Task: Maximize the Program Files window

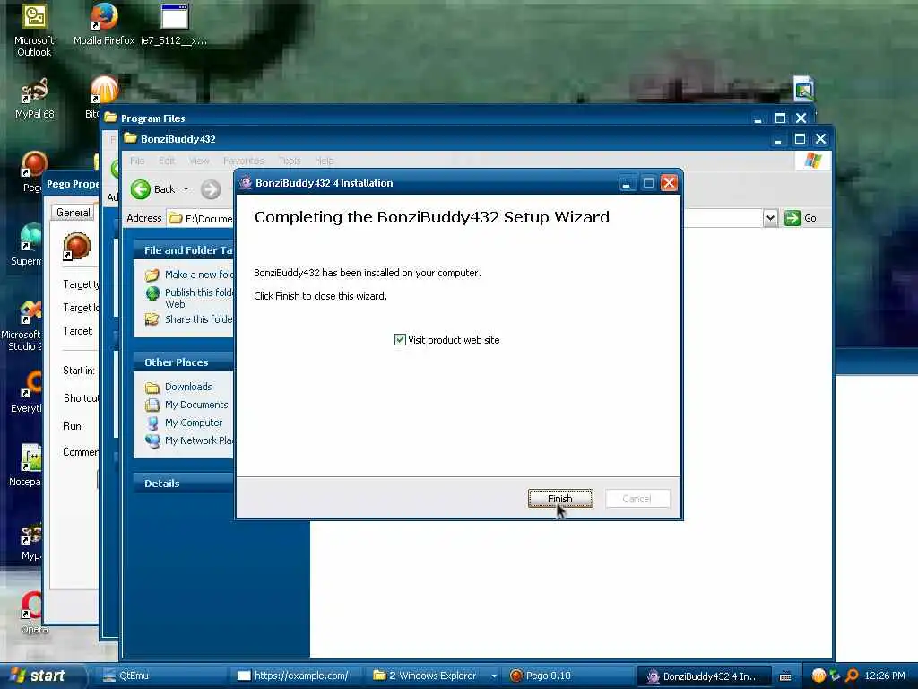Action: tap(780, 118)
